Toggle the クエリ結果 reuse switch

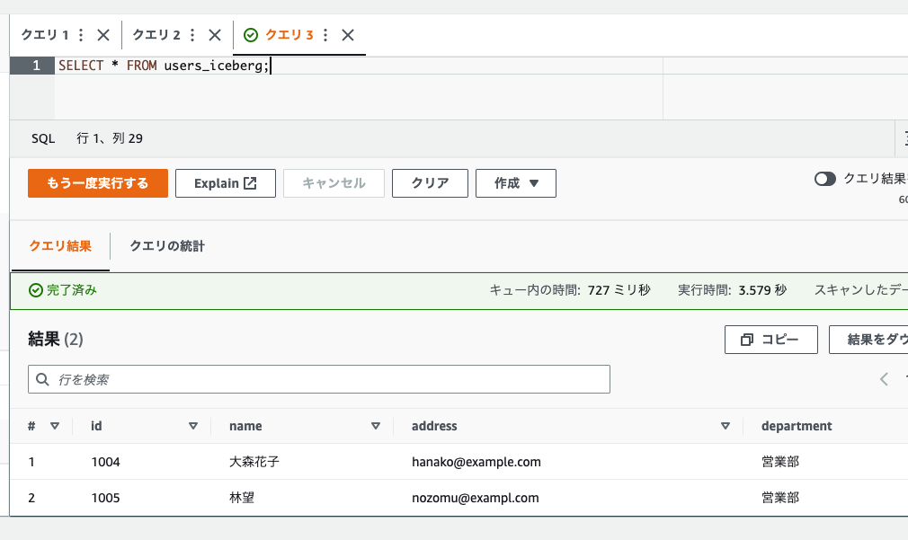tap(825, 179)
